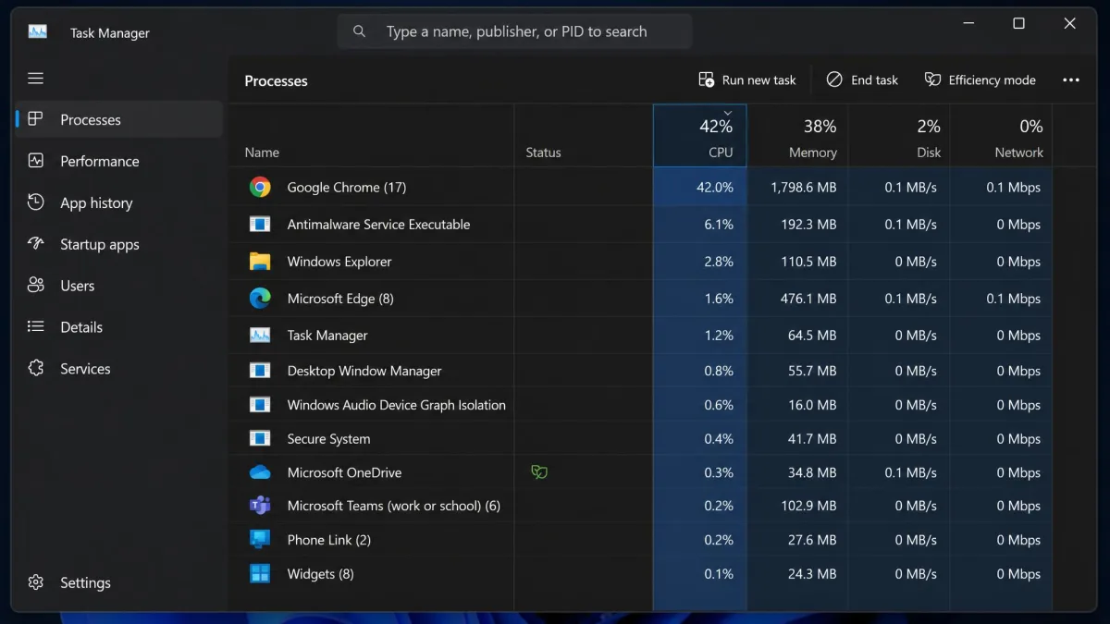Click the Settings gear icon
Viewport: 1110px width, 624px height.
point(36,582)
